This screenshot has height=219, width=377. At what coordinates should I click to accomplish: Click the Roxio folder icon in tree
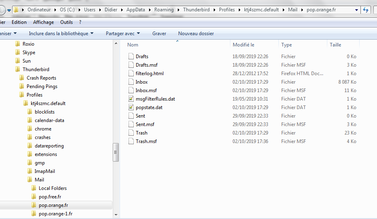[x=17, y=44]
